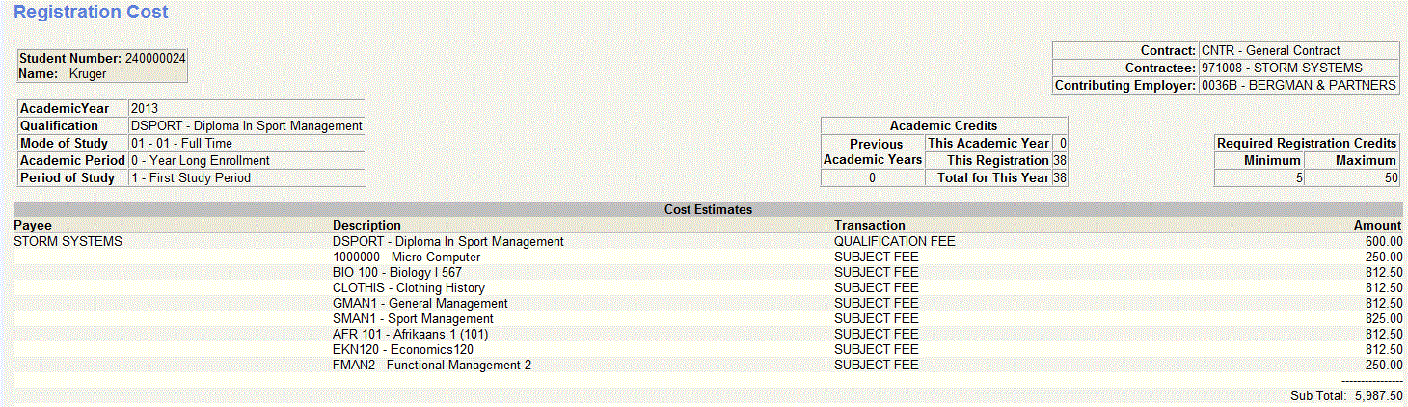Click the Registration Cost page heading

pos(92,13)
